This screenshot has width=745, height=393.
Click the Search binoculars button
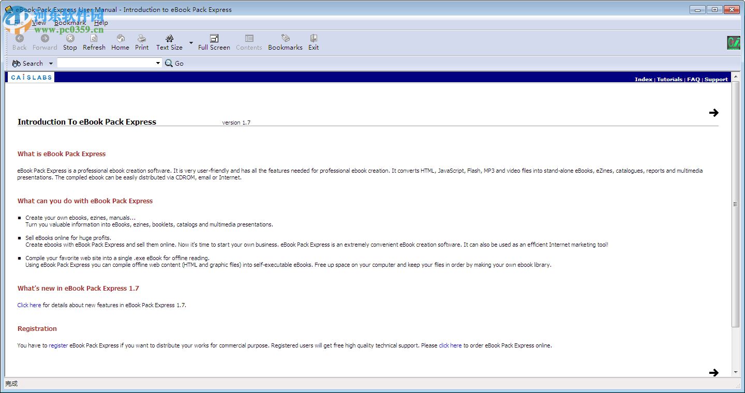click(27, 63)
